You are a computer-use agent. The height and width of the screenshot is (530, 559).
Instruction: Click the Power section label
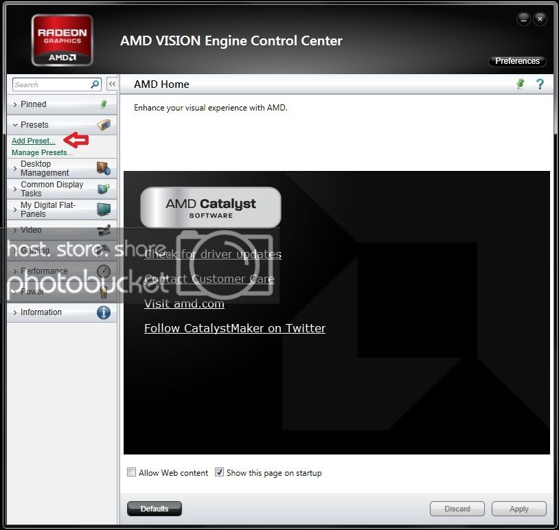point(32,292)
